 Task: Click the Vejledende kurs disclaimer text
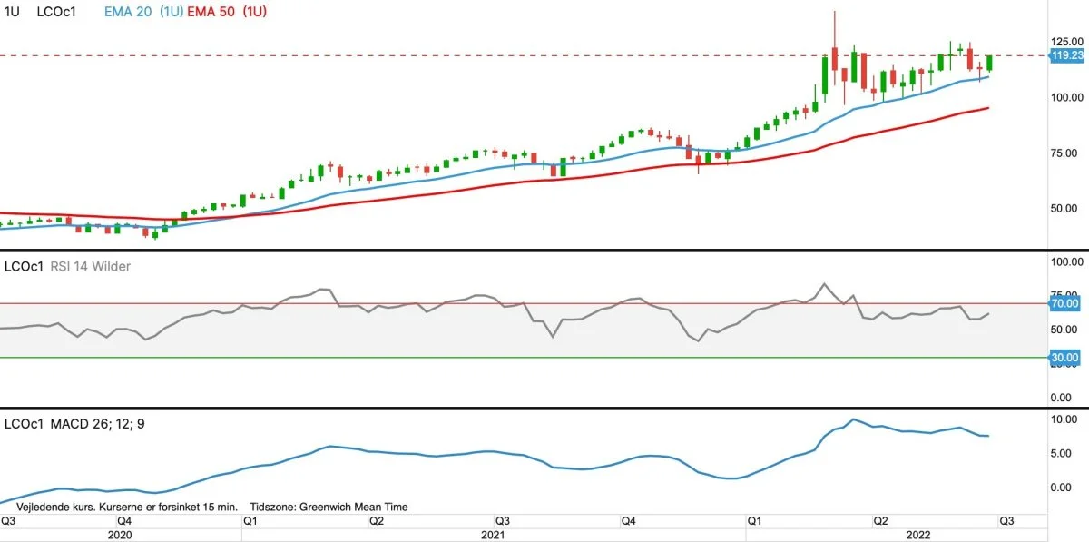click(x=128, y=507)
